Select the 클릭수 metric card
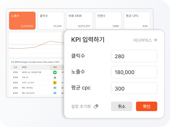The width and height of the screenshot is (170, 127). pos(51,21)
